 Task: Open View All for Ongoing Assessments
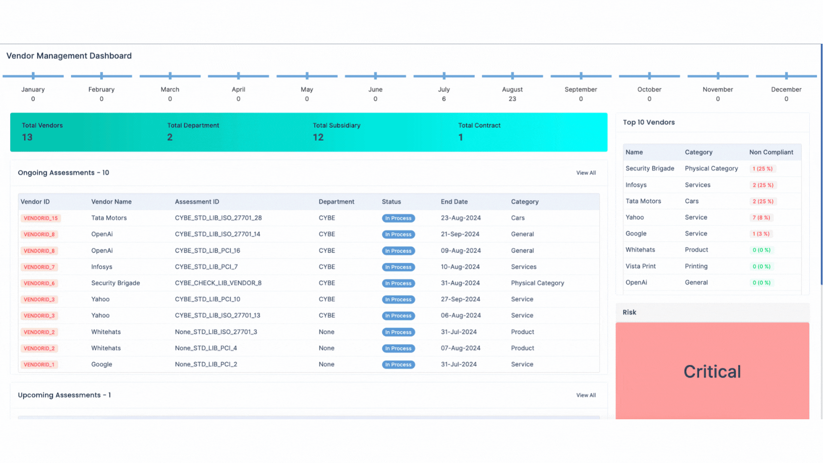click(x=586, y=173)
